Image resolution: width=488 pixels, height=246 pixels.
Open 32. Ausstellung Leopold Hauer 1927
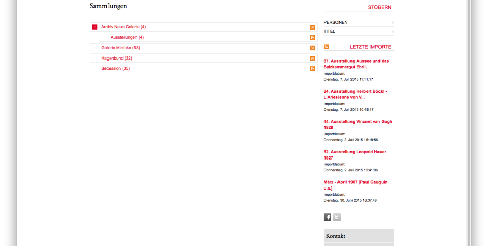(x=355, y=155)
